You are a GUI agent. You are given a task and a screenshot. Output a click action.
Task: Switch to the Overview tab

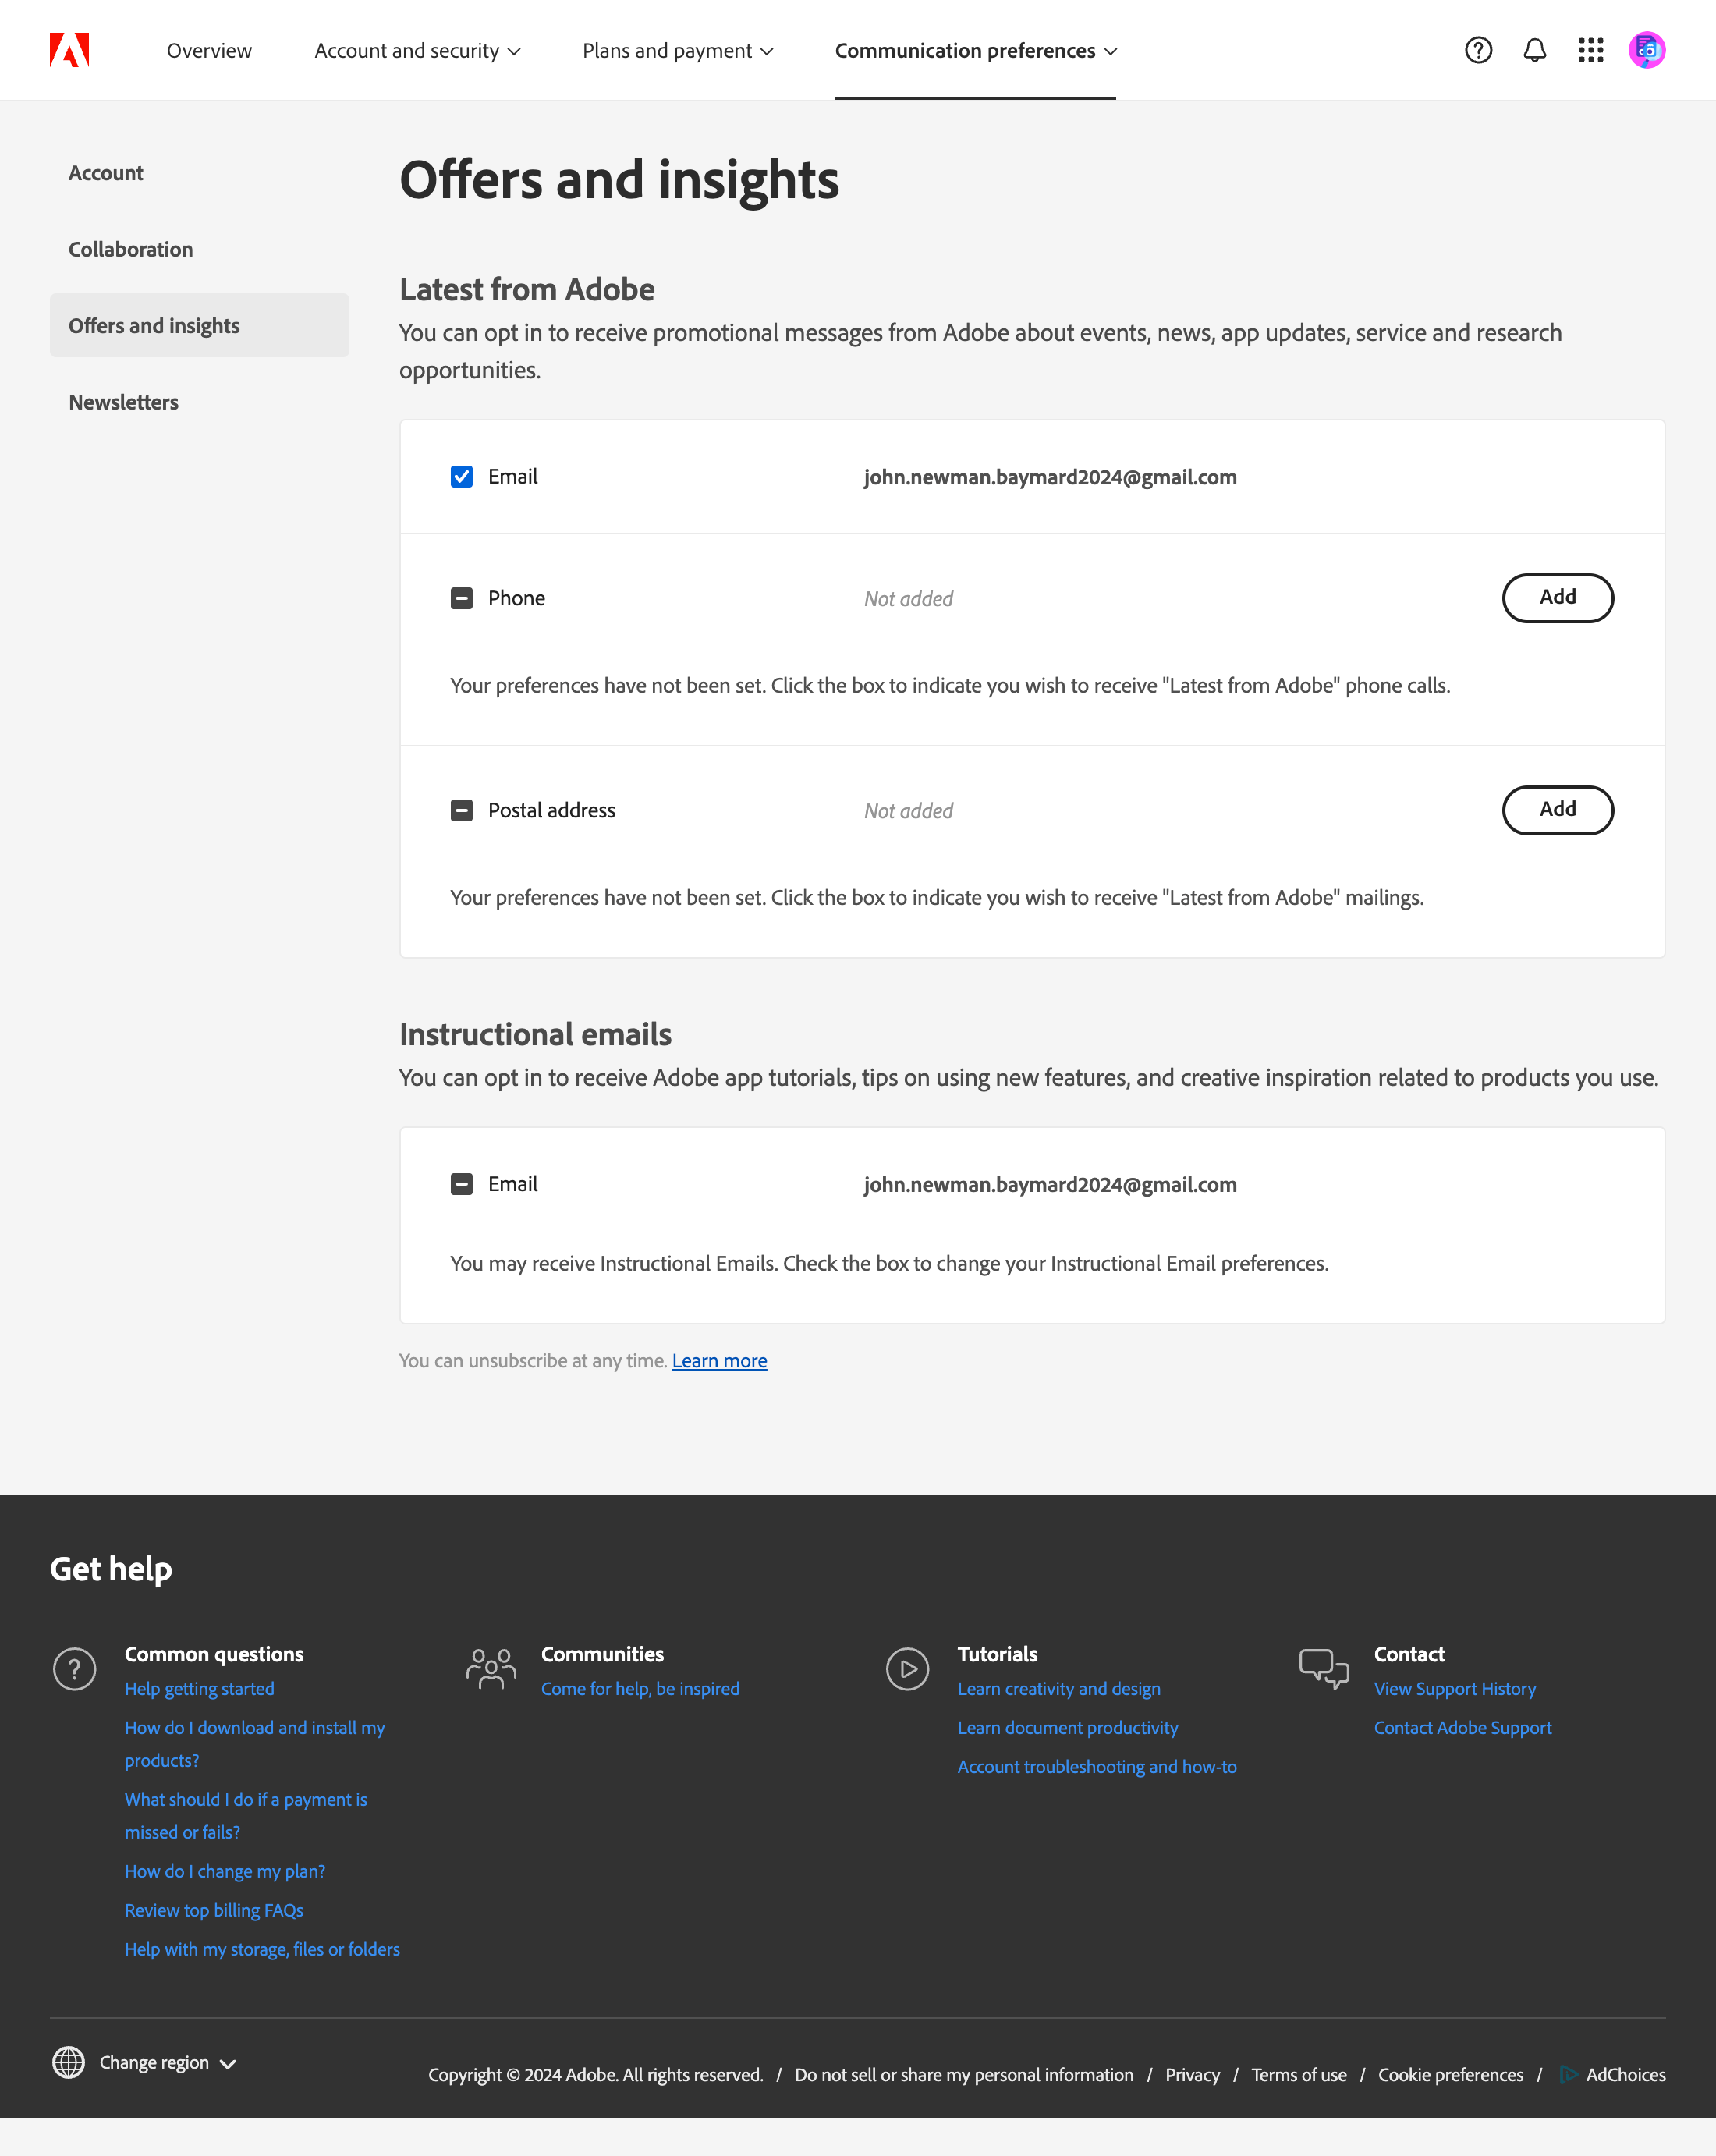tap(209, 50)
